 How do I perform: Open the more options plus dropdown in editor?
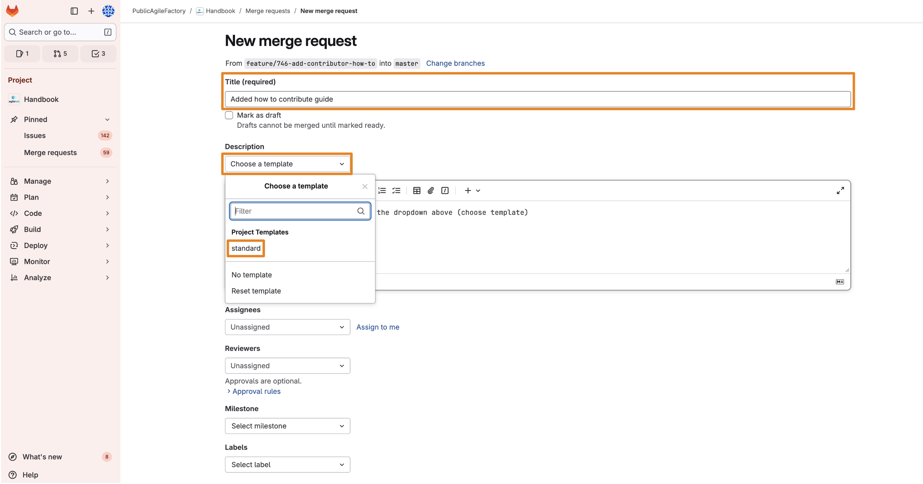click(x=472, y=191)
